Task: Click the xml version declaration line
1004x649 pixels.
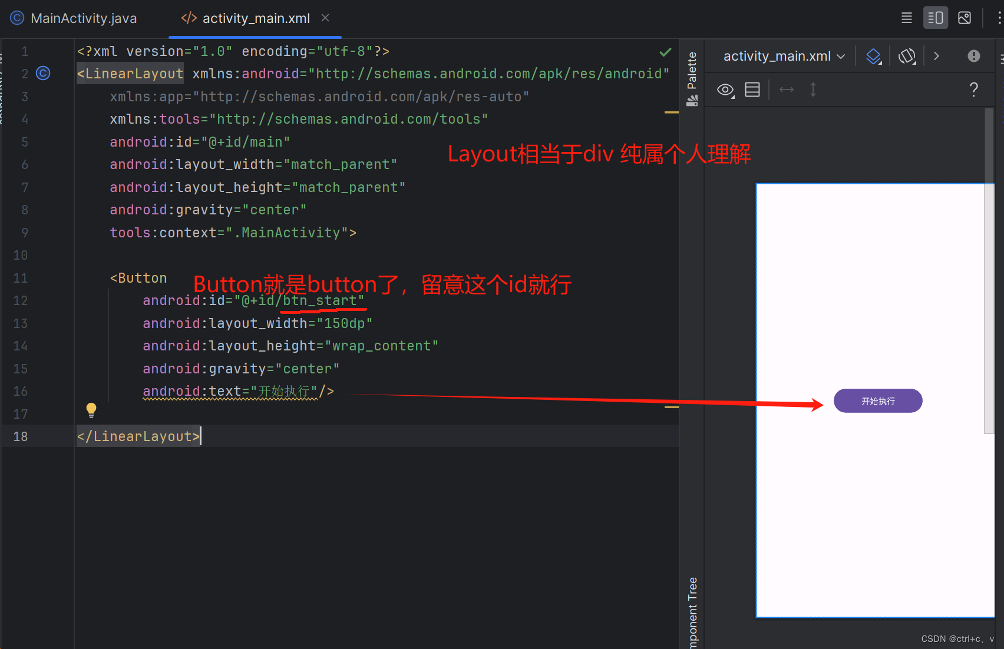Action: point(233,51)
